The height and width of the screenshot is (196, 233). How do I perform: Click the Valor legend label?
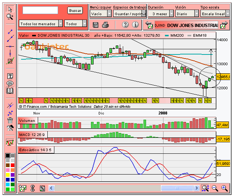[x=24, y=36]
